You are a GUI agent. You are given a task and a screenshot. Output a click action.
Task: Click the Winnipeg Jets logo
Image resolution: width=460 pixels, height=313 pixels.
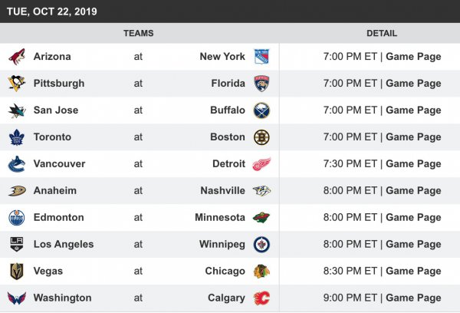(261, 245)
